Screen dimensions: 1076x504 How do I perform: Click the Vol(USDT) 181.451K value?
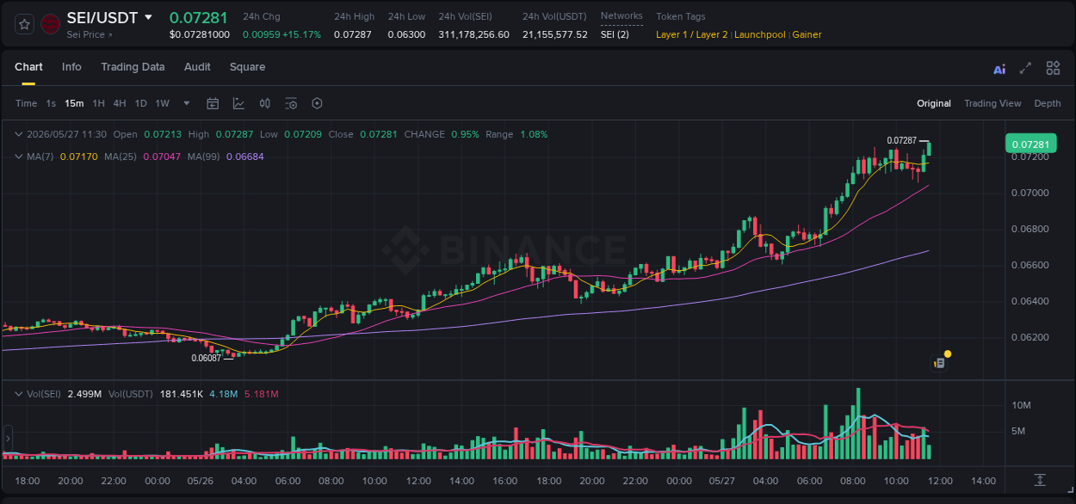(x=182, y=394)
